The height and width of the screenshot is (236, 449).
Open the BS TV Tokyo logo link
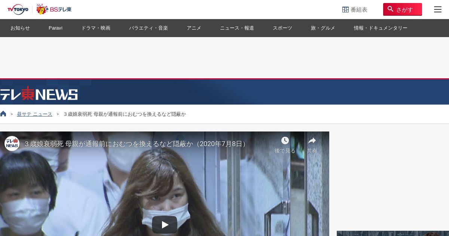[54, 9]
